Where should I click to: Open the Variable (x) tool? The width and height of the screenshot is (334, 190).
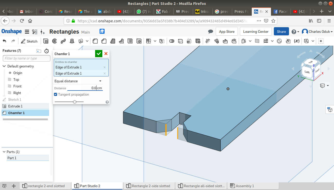coord(296,41)
